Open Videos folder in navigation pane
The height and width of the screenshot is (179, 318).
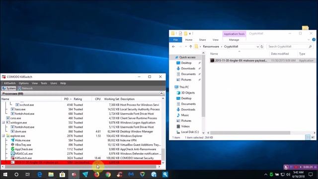pyautogui.click(x=185, y=126)
